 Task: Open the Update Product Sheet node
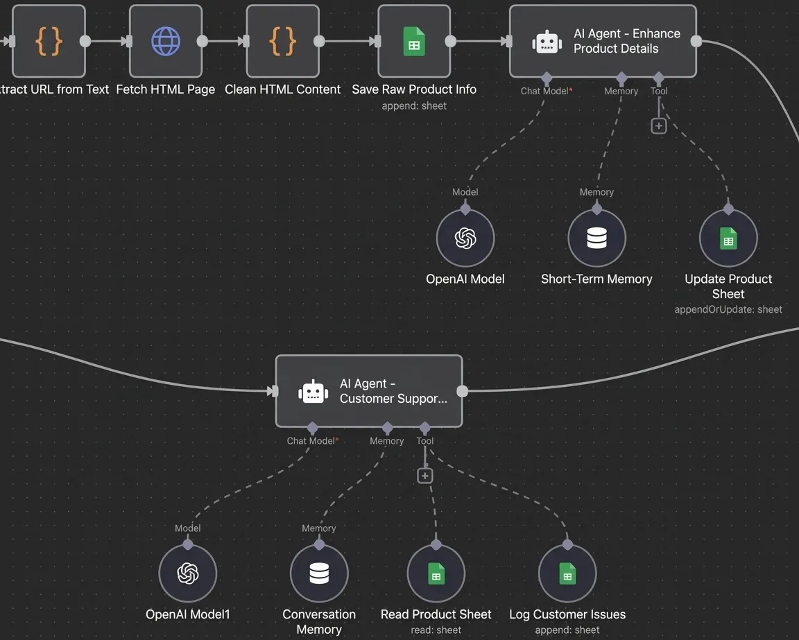(728, 238)
